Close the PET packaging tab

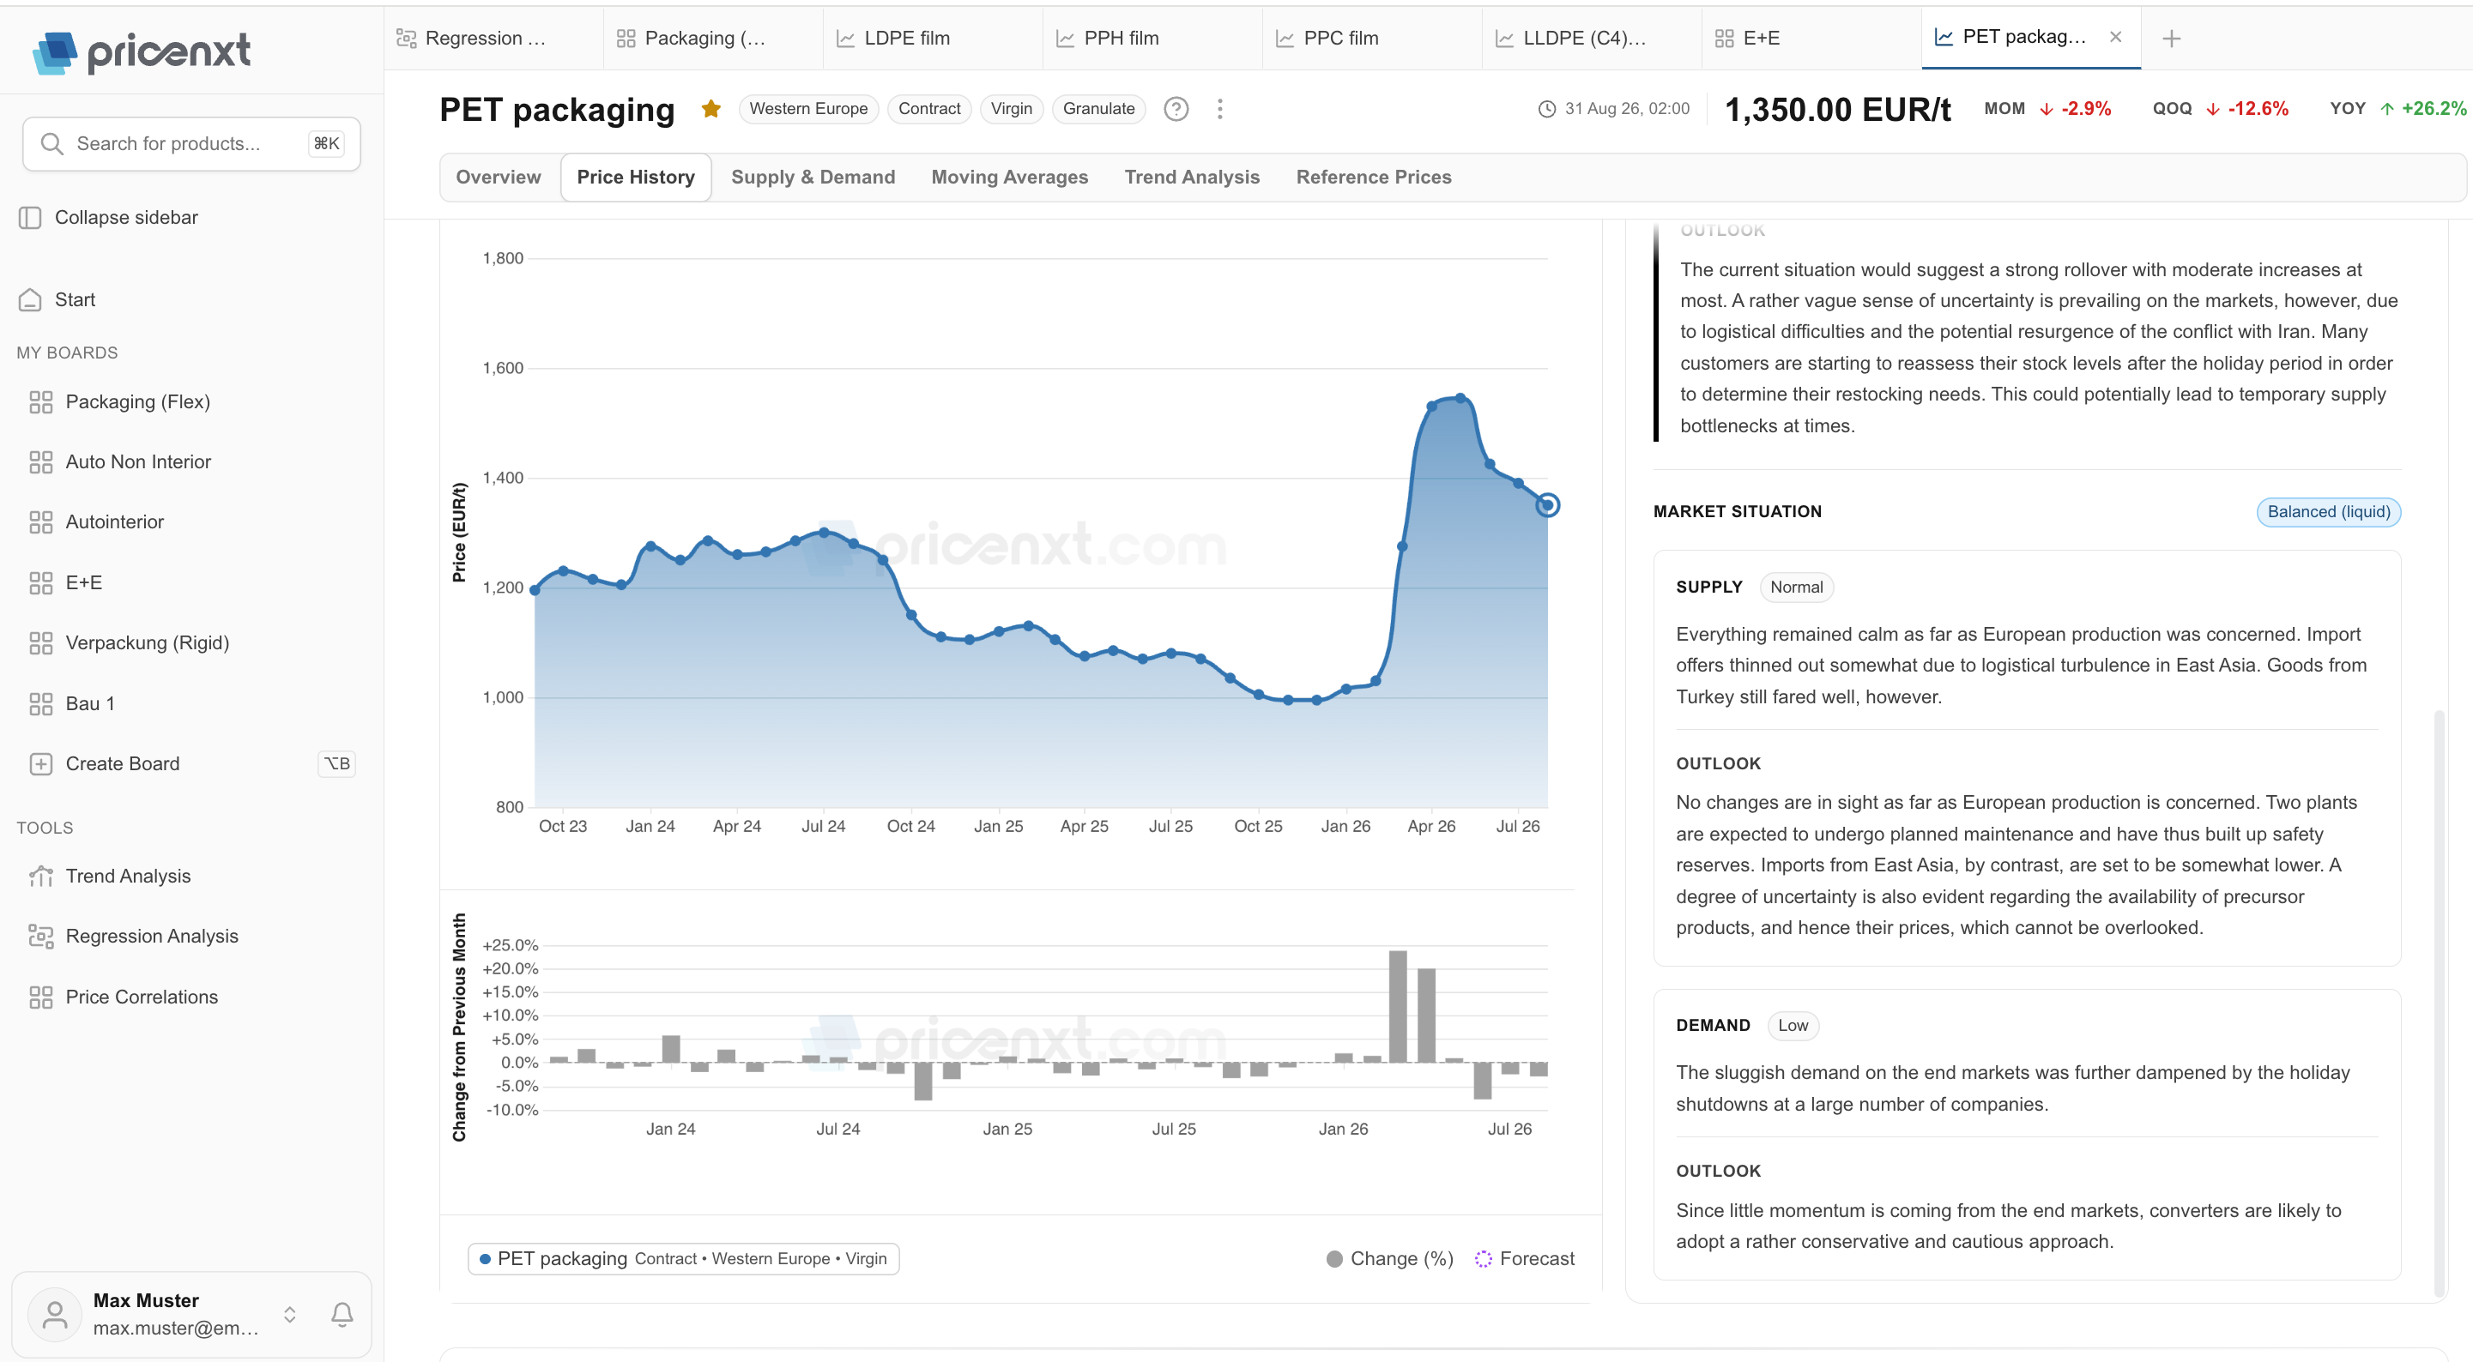pos(2116,37)
